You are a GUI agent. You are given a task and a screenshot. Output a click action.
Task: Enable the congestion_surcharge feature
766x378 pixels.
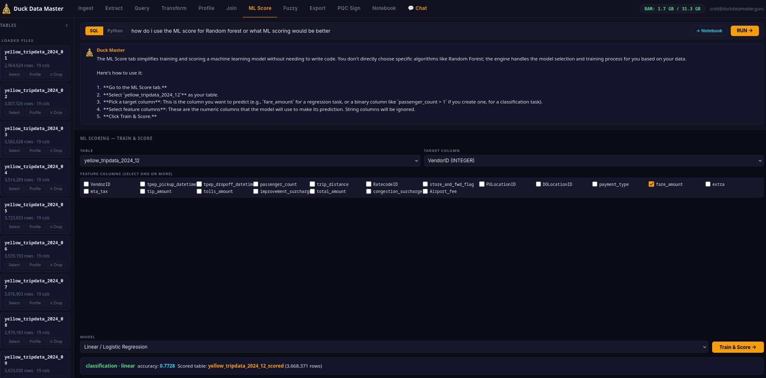369,191
